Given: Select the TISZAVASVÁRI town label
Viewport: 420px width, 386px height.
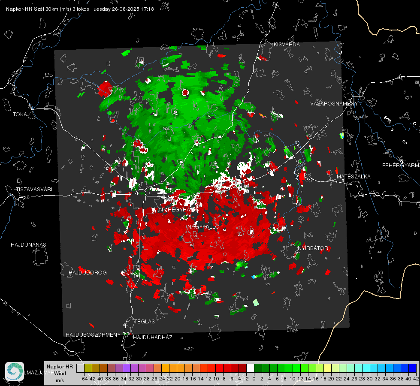Looking at the screenshot, I should click(x=34, y=190).
